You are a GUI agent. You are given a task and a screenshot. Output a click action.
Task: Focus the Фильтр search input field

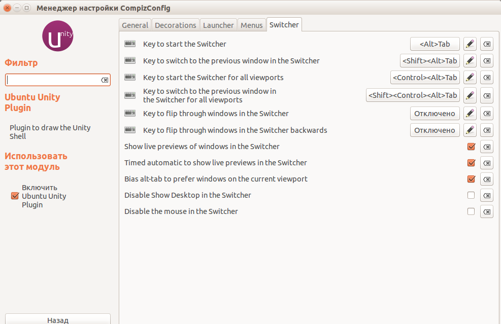click(53, 80)
